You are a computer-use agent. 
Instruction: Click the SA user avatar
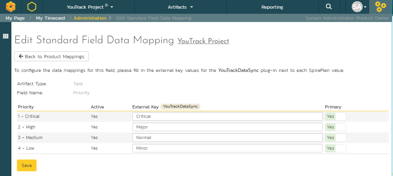357,7
